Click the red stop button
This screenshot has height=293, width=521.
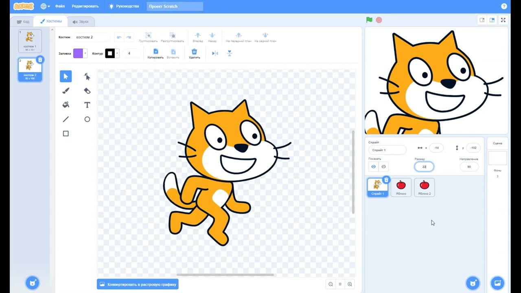379,20
